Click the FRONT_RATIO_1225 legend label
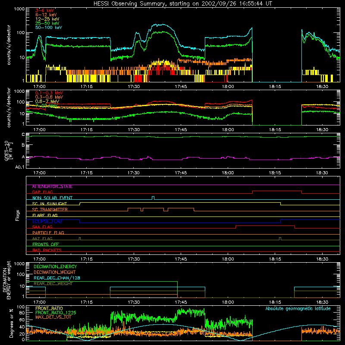Screen dimensions: 345x345 pyautogui.click(x=56, y=313)
